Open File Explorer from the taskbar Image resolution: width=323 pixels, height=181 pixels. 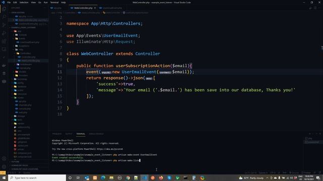click(111, 177)
